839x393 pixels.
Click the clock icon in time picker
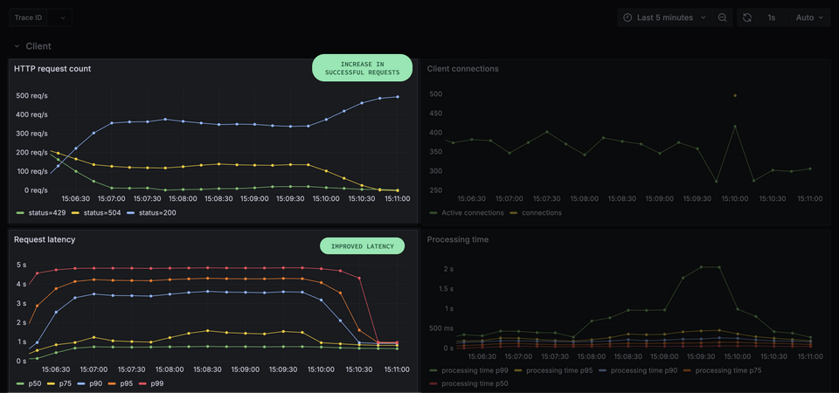(628, 17)
